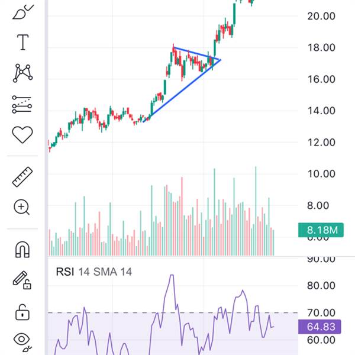The width and height of the screenshot is (355, 355).
Task: Hide all drawings with eye icon
Action: 22,341
